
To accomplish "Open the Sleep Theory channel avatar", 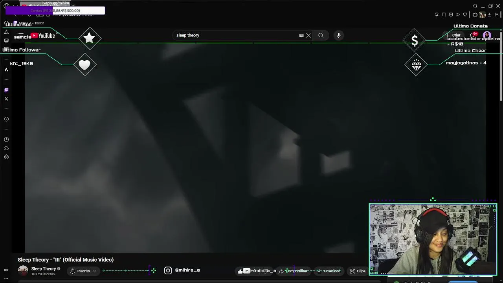I will (x=23, y=271).
